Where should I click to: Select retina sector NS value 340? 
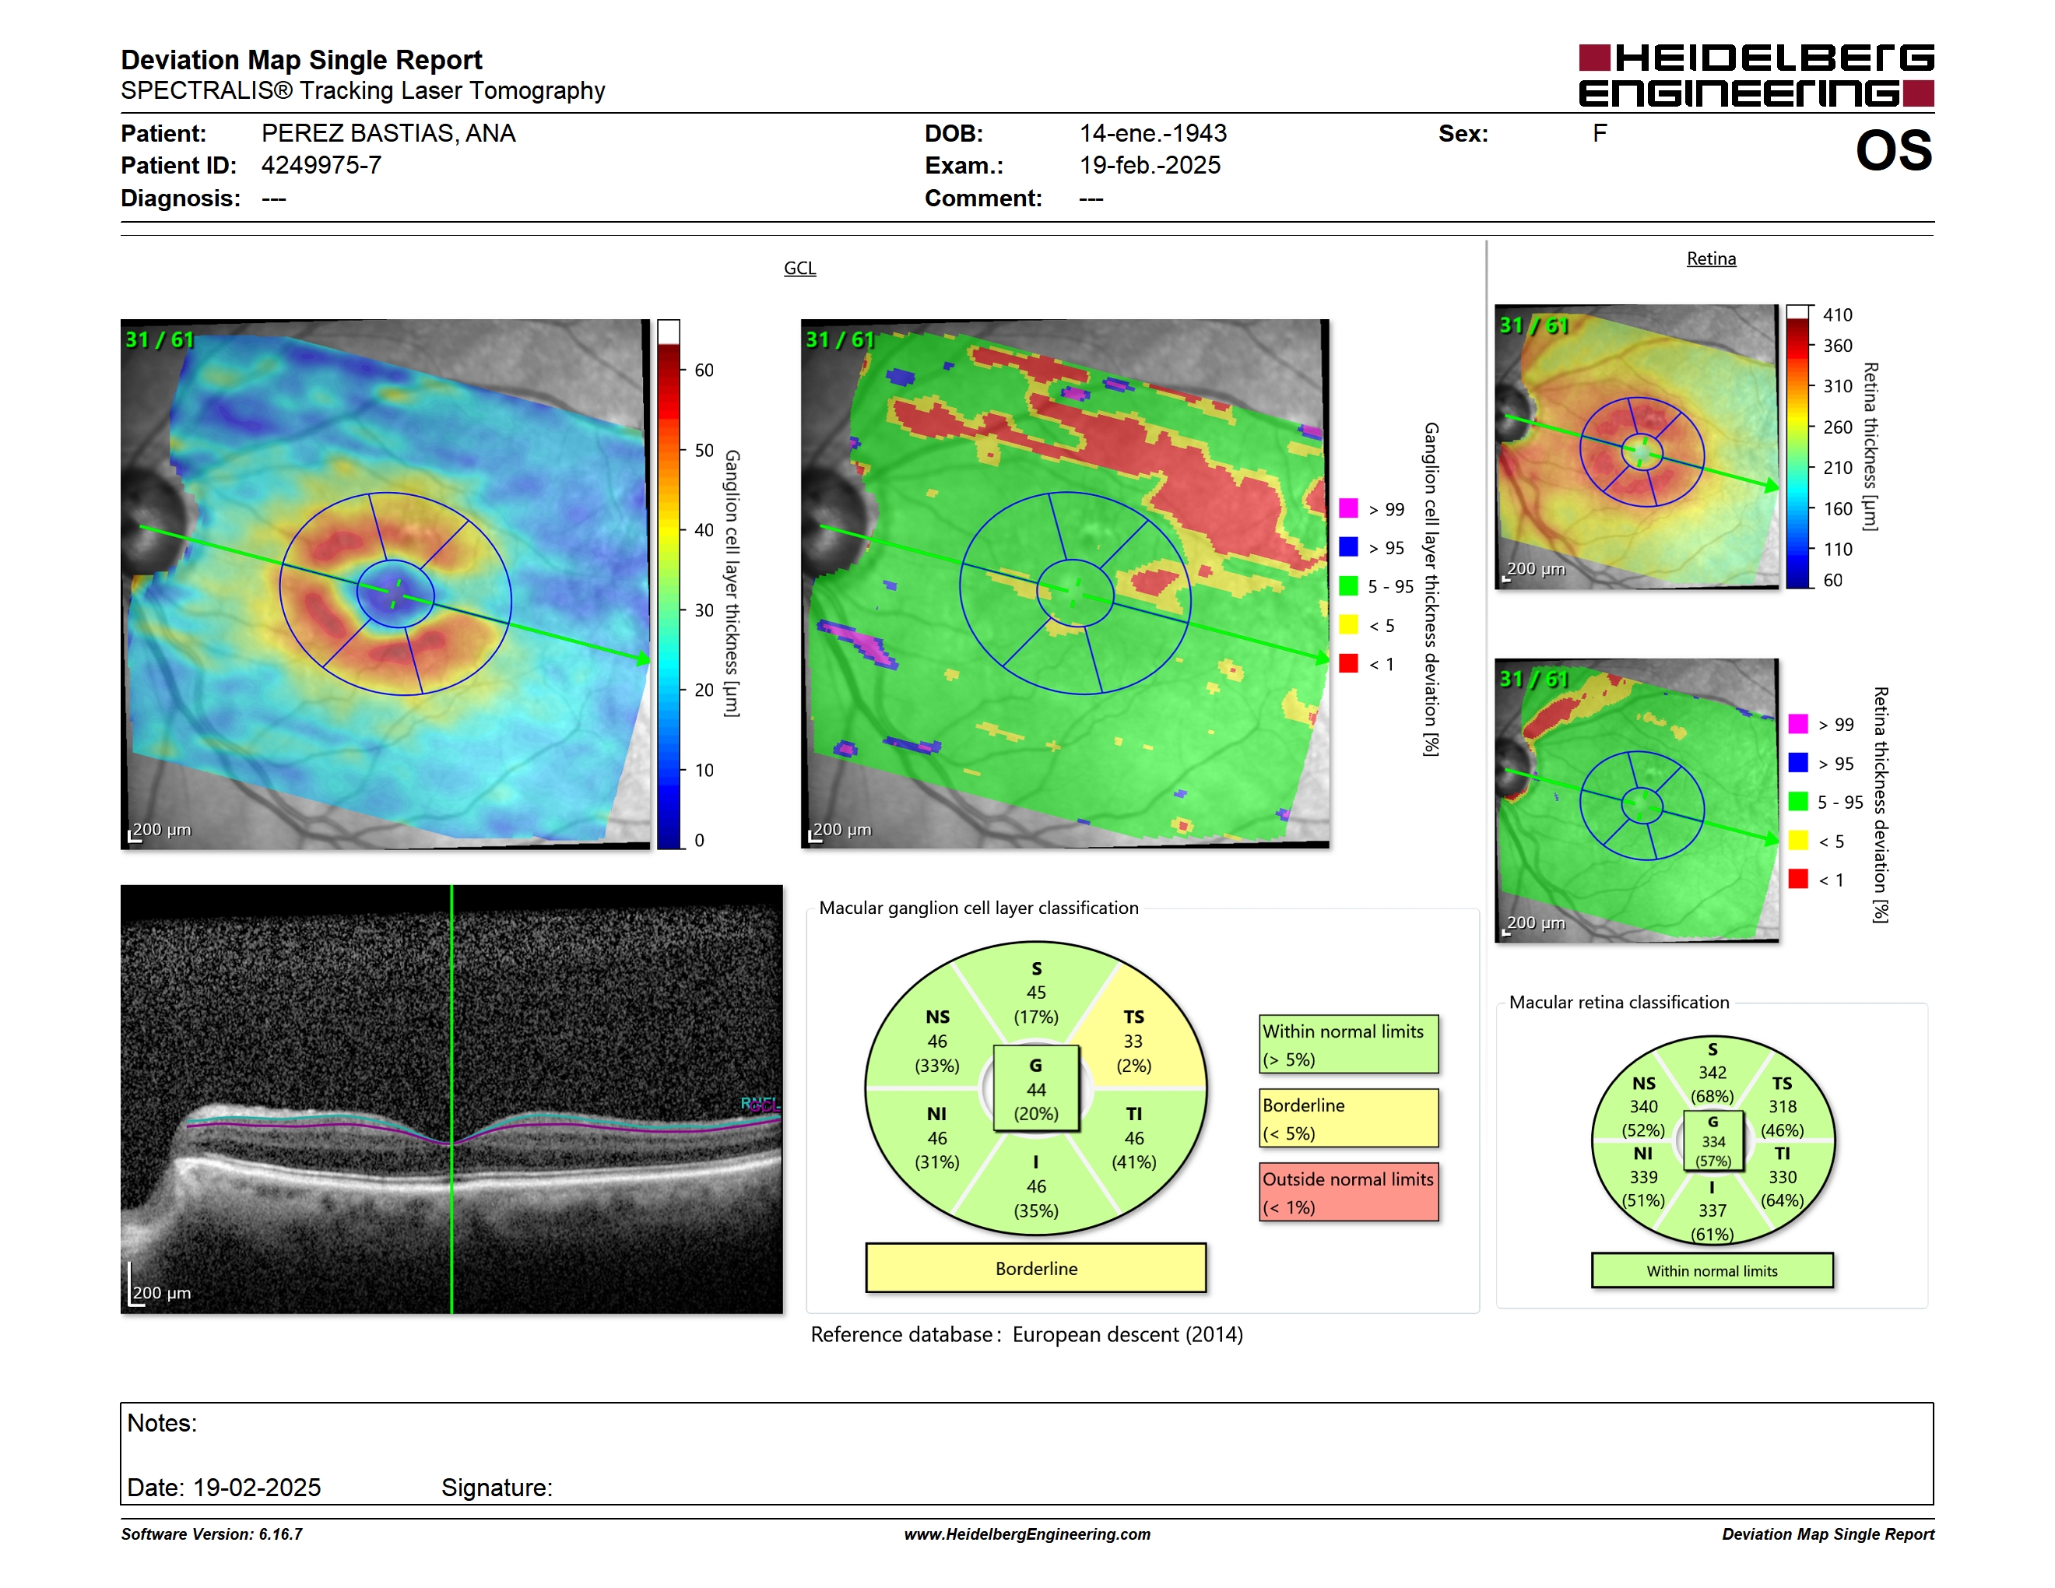coord(1644,1106)
